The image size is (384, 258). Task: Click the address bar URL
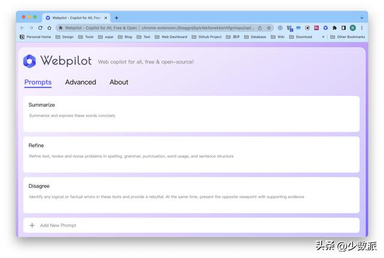pos(197,28)
